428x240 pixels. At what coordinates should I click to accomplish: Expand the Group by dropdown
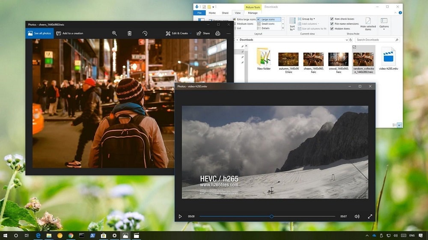click(308, 19)
